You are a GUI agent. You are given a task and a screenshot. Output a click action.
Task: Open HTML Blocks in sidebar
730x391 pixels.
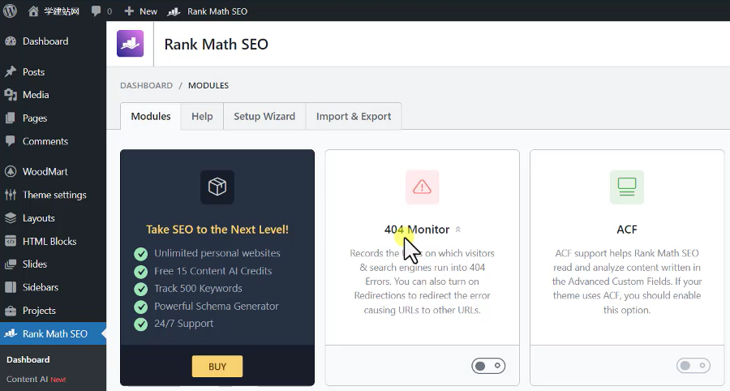50,241
